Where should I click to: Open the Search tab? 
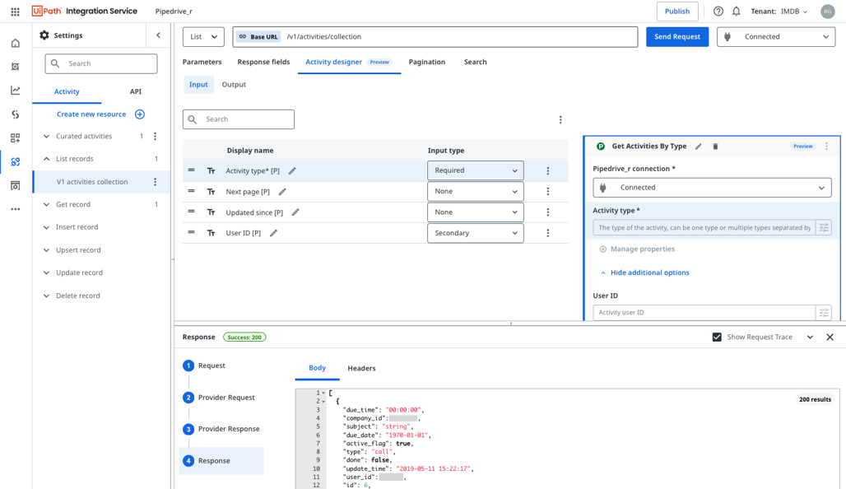476,62
